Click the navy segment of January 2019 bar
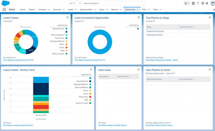The height and width of the screenshot is (131, 215). 41,89
